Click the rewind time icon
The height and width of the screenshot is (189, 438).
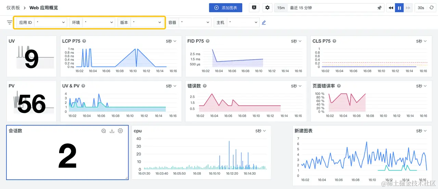click(390, 8)
